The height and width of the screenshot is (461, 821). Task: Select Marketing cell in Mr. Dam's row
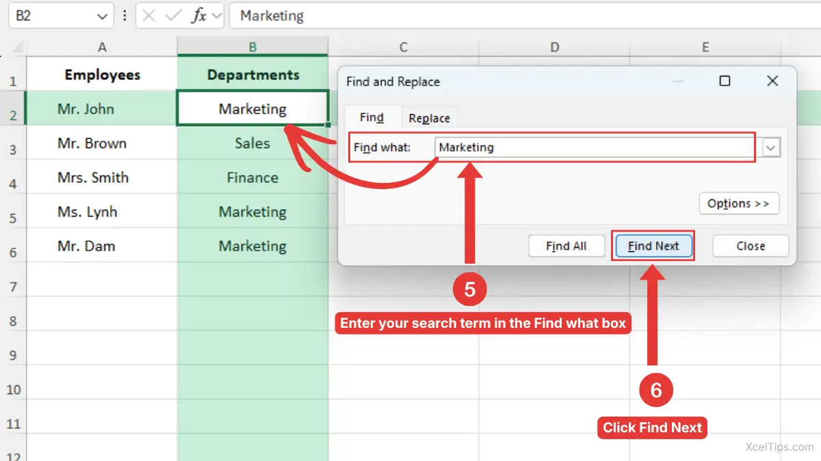pyautogui.click(x=253, y=246)
